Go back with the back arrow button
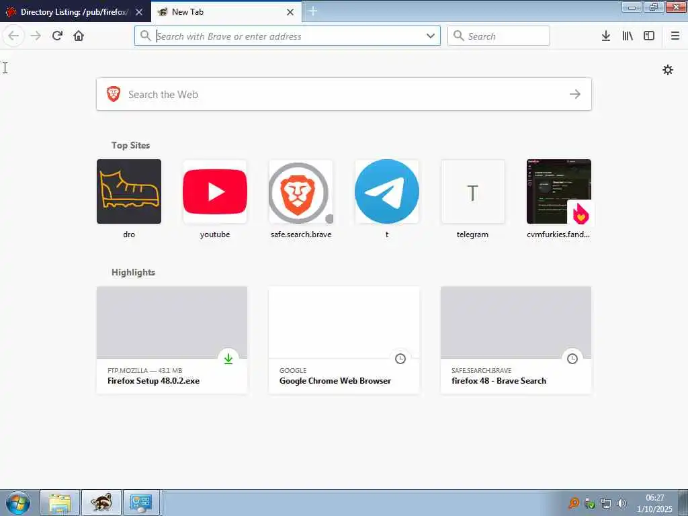This screenshot has height=516, width=688. click(13, 36)
